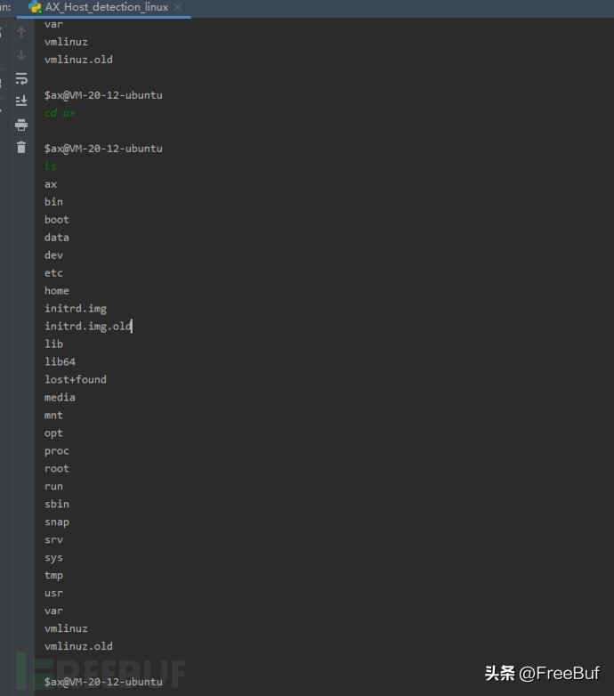The height and width of the screenshot is (696, 614).
Task: Close the AX_Host_detection_linux run tab
Action: point(178,6)
